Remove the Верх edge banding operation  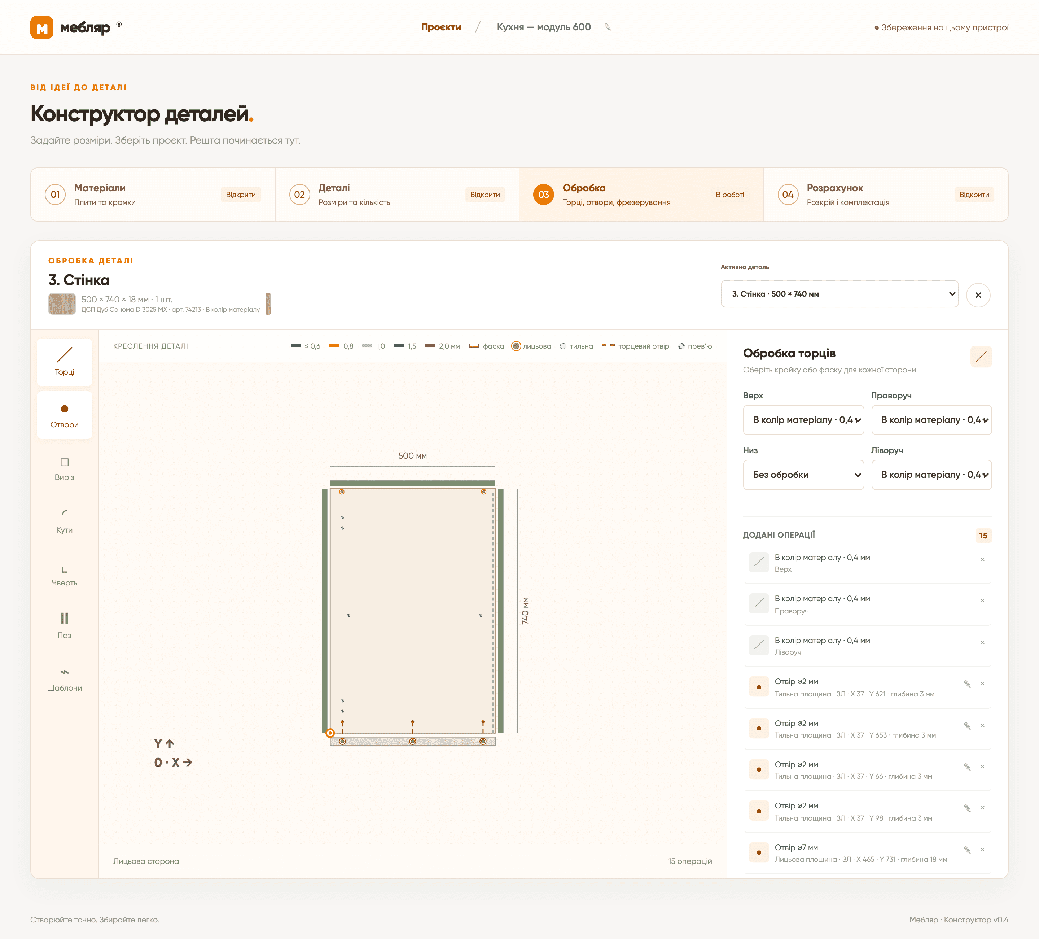pyautogui.click(x=982, y=559)
